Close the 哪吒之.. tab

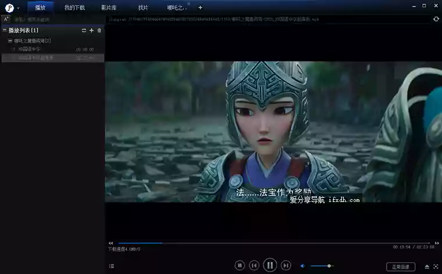(189, 3)
